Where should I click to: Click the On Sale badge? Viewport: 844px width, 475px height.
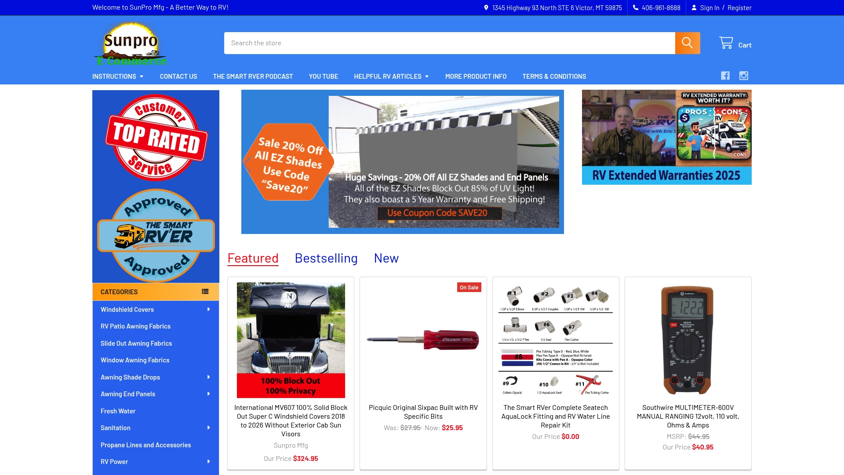469,287
